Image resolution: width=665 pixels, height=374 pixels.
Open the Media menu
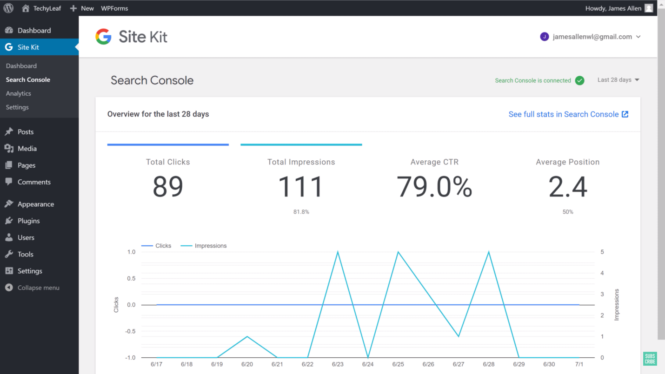click(40, 148)
